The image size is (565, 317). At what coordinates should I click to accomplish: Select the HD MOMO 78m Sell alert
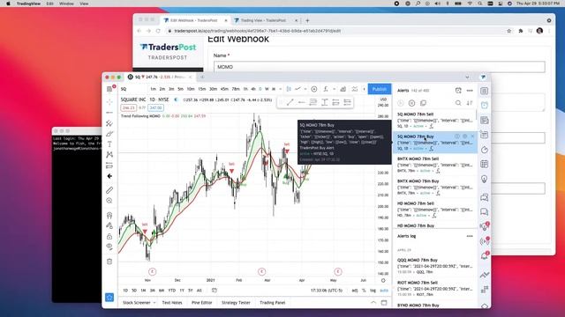pos(435,210)
